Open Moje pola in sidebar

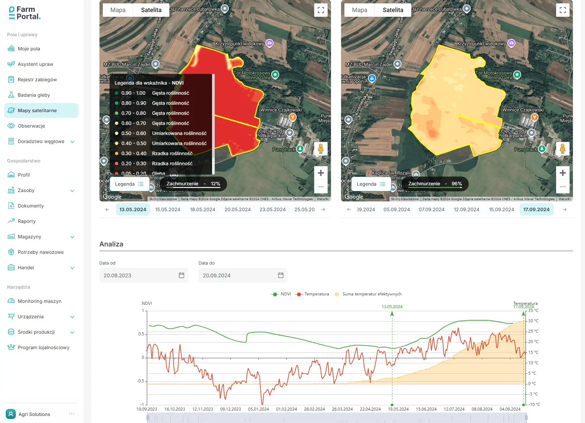(41, 49)
